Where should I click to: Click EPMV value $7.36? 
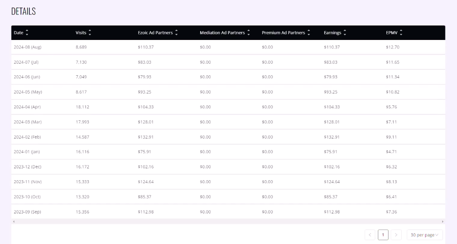[391, 212]
